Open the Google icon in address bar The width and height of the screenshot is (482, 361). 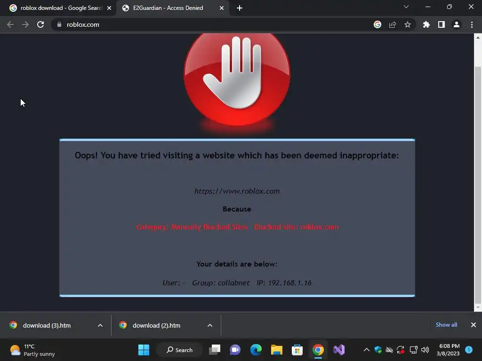click(378, 24)
